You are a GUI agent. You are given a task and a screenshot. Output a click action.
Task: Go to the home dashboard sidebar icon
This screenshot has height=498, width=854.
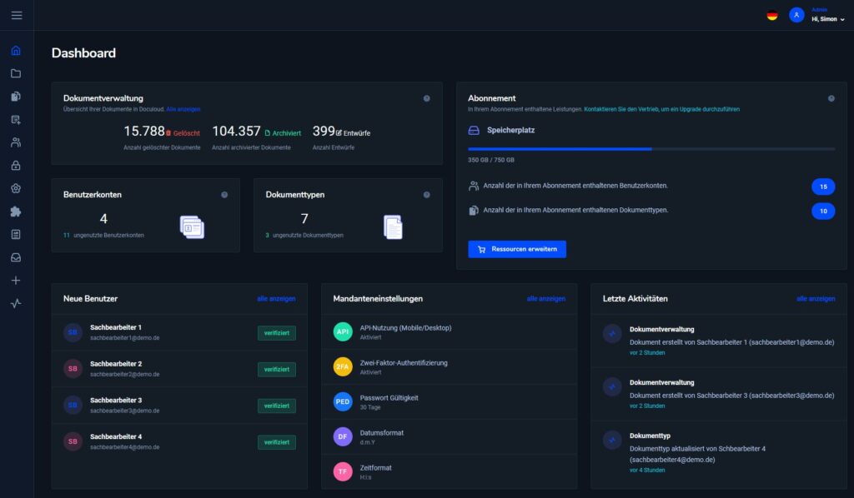point(16,51)
